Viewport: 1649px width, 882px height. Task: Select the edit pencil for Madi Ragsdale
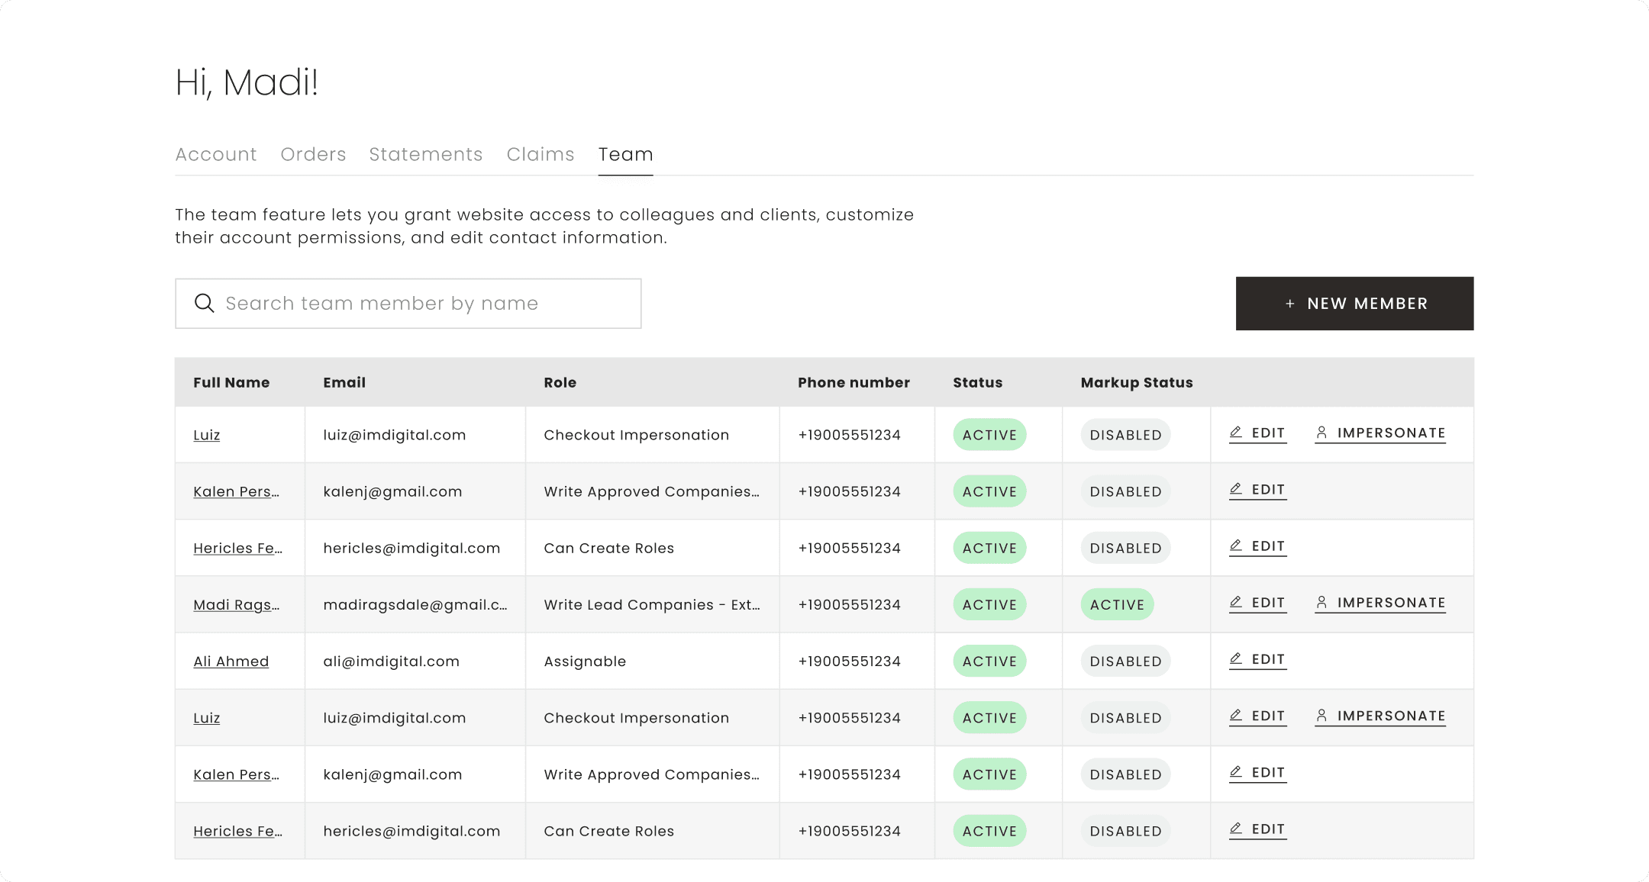click(1237, 602)
